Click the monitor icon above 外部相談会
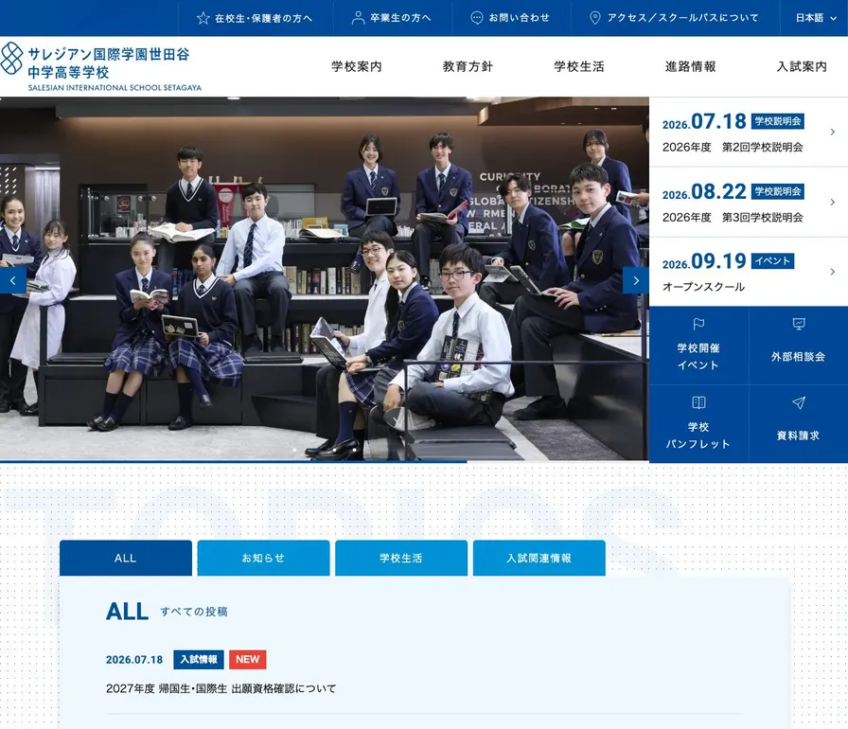The width and height of the screenshot is (848, 729). coord(799,324)
